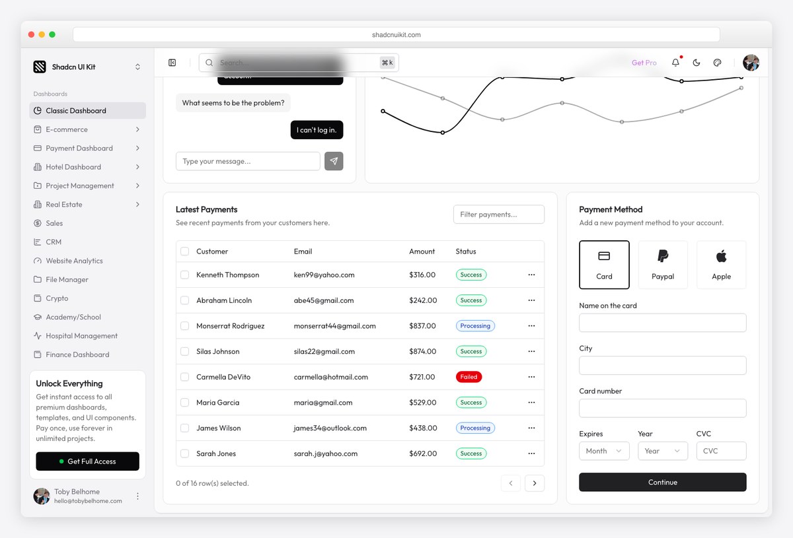Screen dimensions: 793x538
Task: Check the Kenneth Thompson row
Action: pyautogui.click(x=185, y=275)
